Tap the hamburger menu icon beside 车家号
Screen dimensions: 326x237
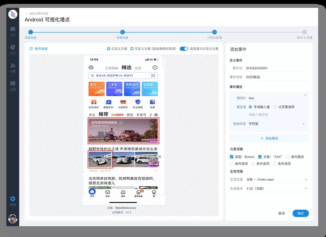pyautogui.click(x=156, y=115)
